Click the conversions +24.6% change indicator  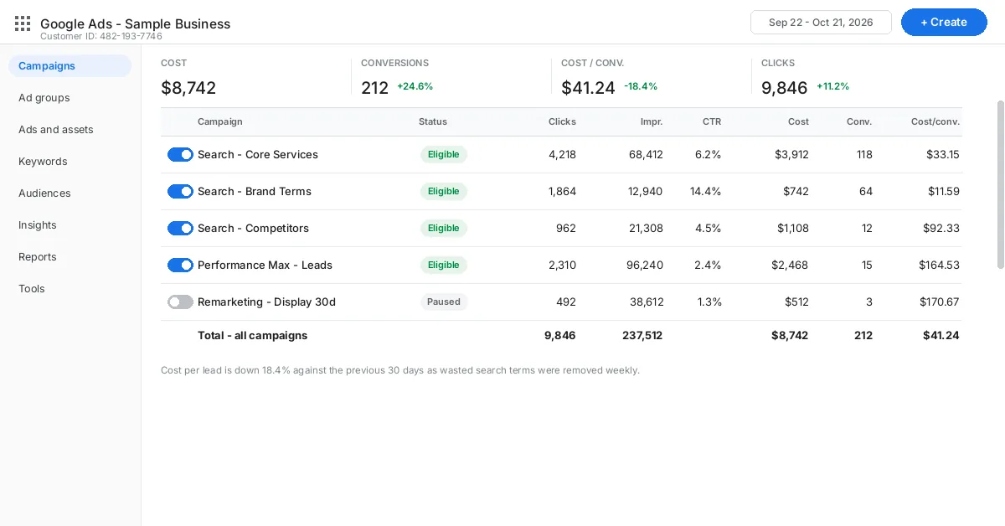415,86
